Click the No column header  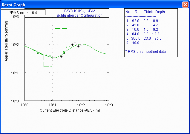click(128, 12)
